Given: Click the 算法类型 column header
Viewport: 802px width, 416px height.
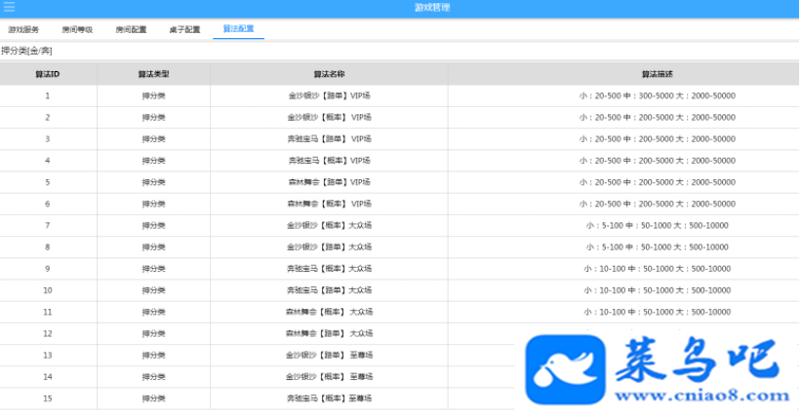Looking at the screenshot, I should click(x=153, y=74).
